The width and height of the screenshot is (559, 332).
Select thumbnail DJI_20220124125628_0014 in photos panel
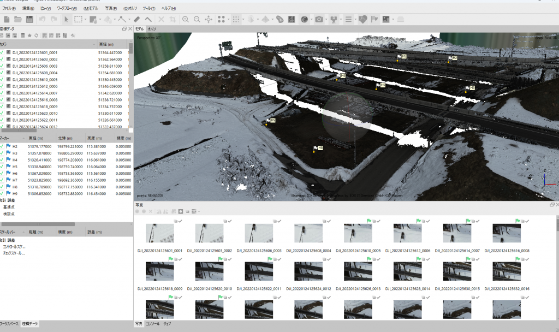point(407,271)
